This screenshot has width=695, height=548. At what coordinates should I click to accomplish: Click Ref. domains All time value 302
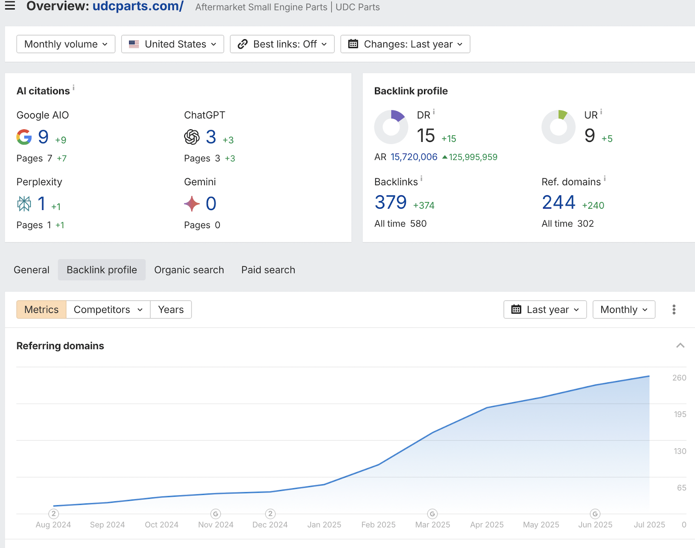pyautogui.click(x=586, y=224)
